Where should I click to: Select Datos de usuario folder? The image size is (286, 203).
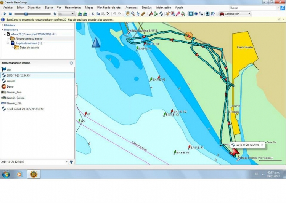point(29,48)
